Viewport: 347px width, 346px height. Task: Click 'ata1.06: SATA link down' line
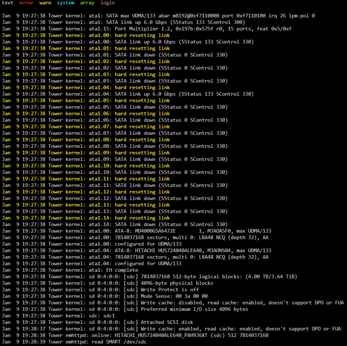click(x=114, y=120)
